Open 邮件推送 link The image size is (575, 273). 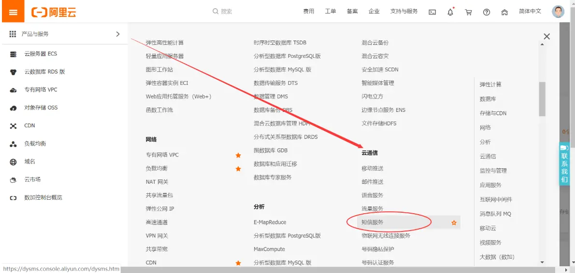[372, 182]
